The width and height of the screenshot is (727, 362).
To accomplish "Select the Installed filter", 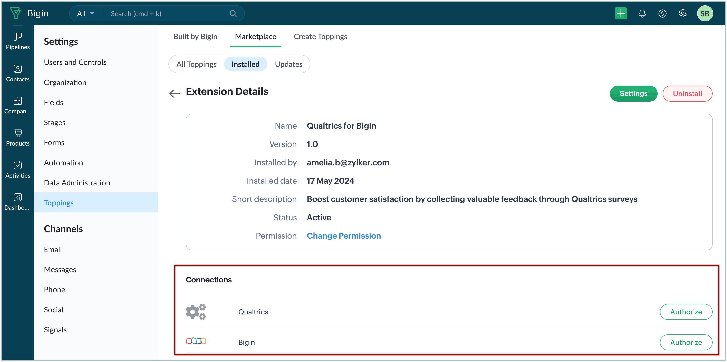I will tap(245, 64).
